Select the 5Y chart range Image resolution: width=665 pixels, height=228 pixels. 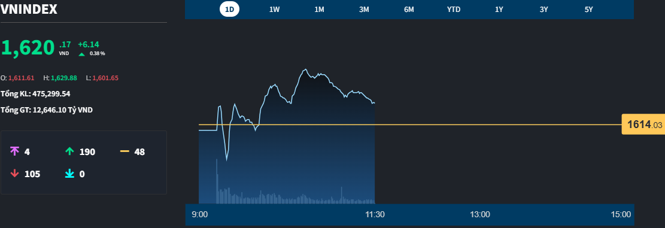point(588,10)
